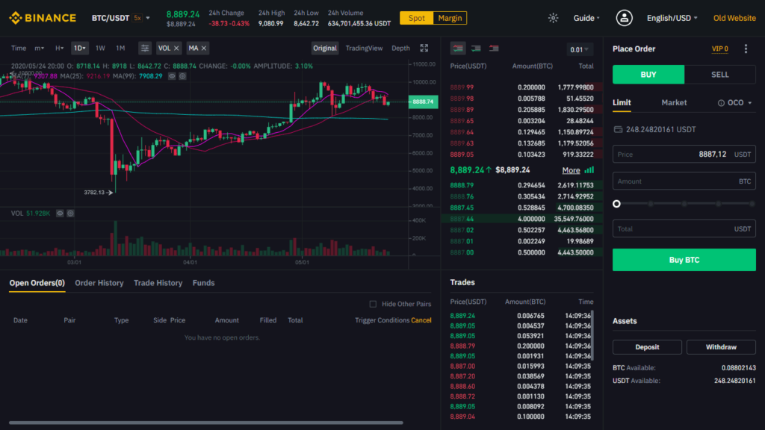
Task: Switch to Spot trading mode
Action: pyautogui.click(x=416, y=18)
